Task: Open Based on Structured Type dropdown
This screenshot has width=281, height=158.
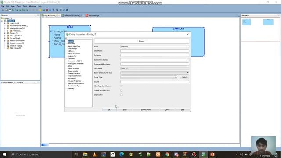Action: 188,73
